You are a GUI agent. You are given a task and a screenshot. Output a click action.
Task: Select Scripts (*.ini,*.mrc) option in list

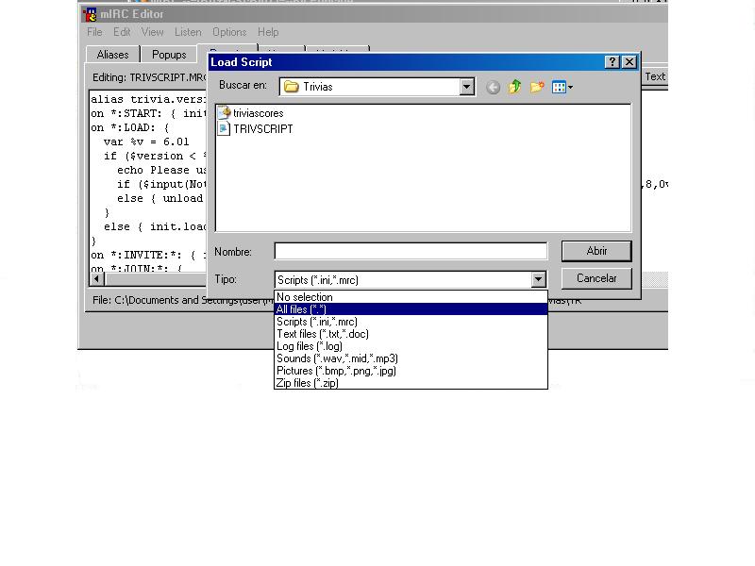(x=317, y=322)
